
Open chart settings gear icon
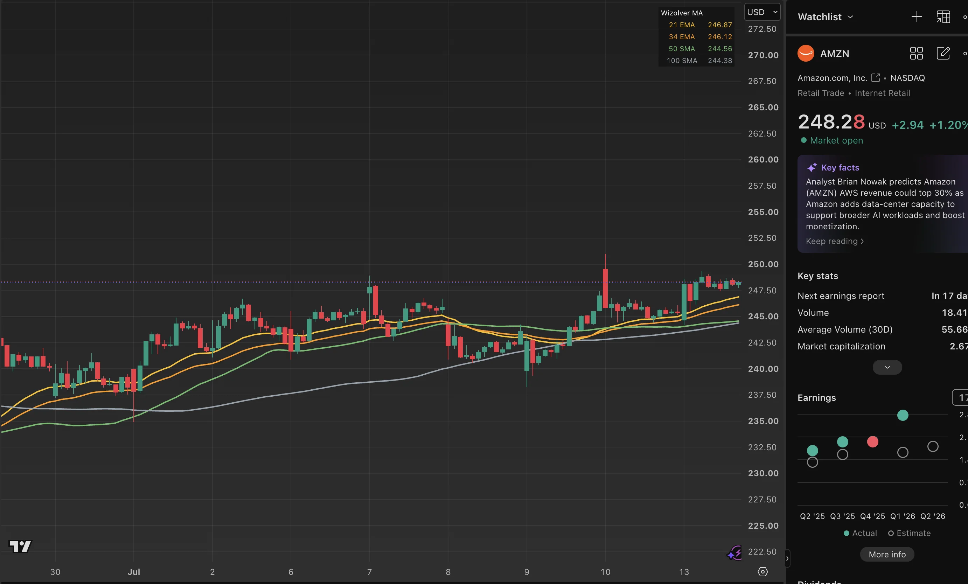click(762, 572)
